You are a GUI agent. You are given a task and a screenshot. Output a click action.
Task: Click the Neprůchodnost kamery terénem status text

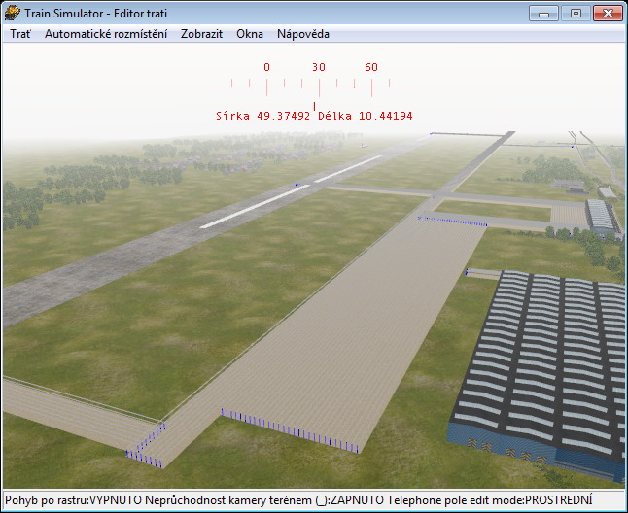[x=264, y=500]
